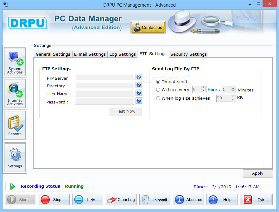The image size is (279, 212).
Task: Switch to Security Settings tab
Action: (188, 54)
